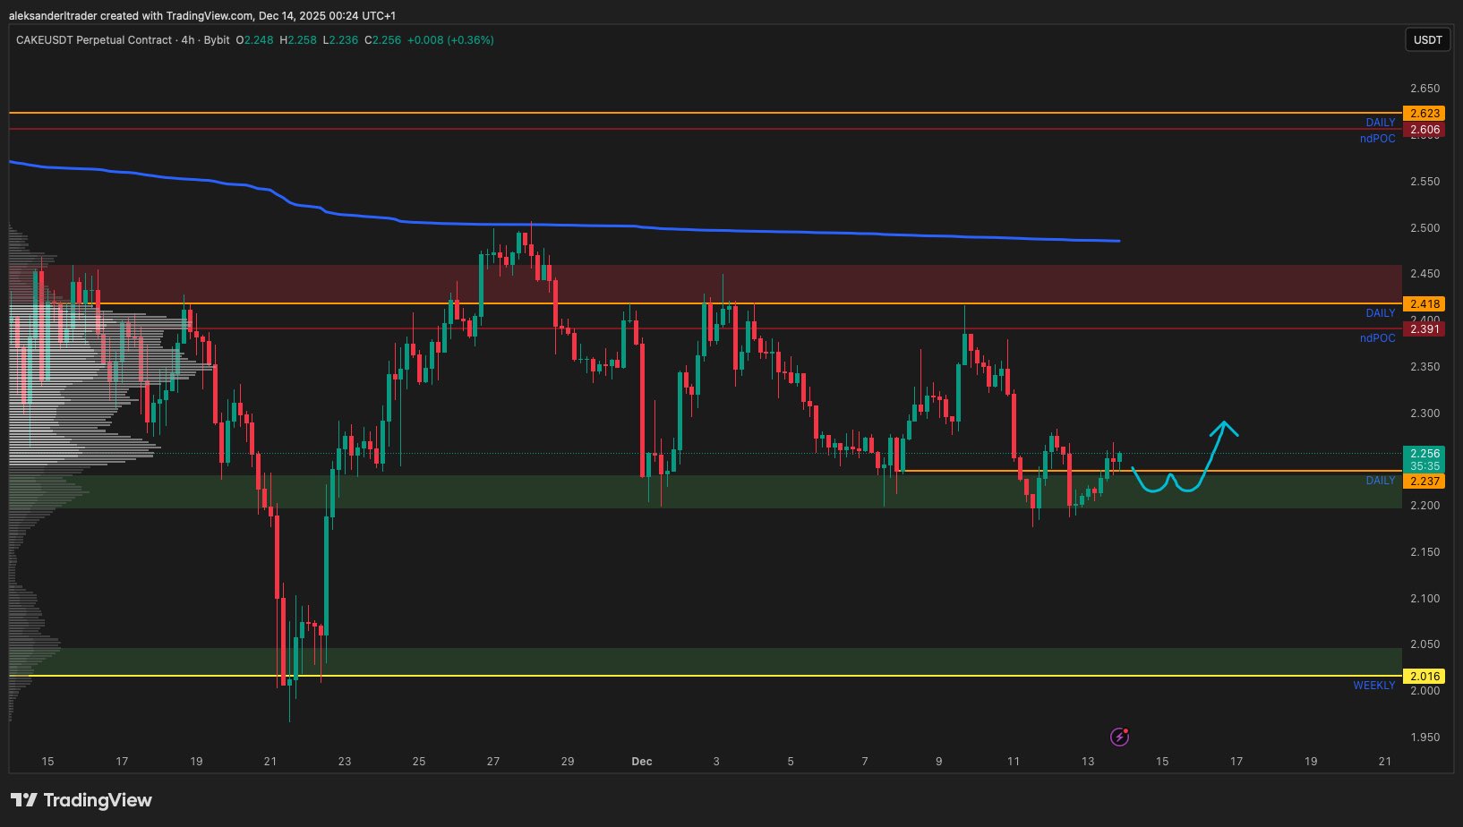Click the 2.550 tick on the price axis
Viewport: 1463px width, 827px height.
1424,182
